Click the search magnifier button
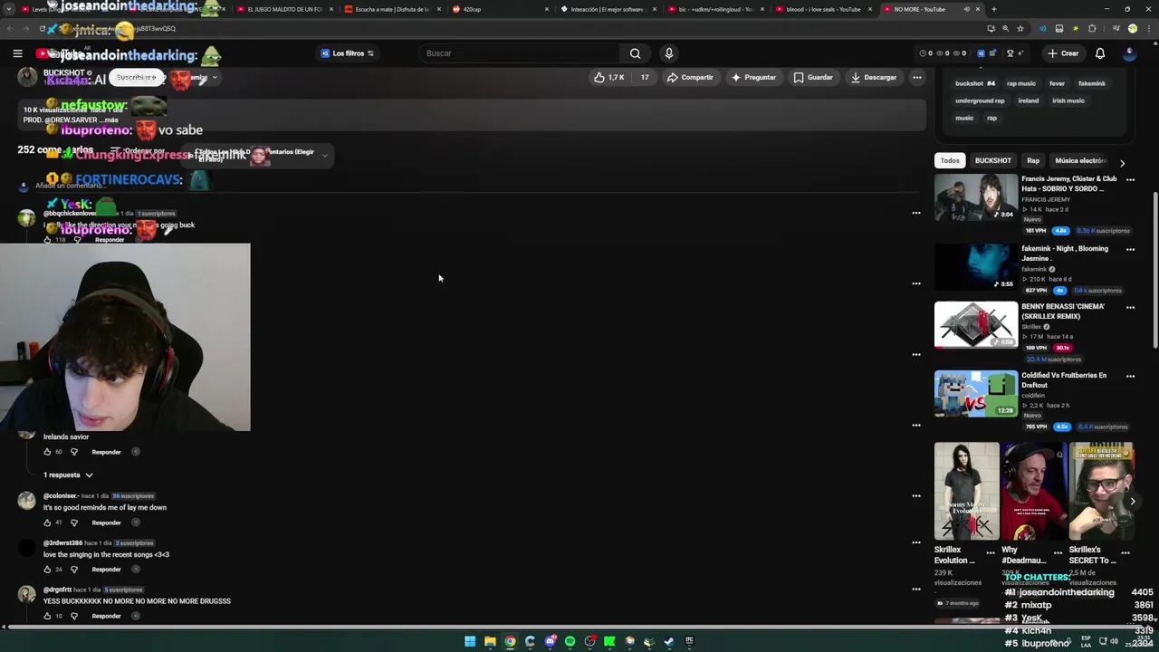The width and height of the screenshot is (1159, 652). point(635,53)
